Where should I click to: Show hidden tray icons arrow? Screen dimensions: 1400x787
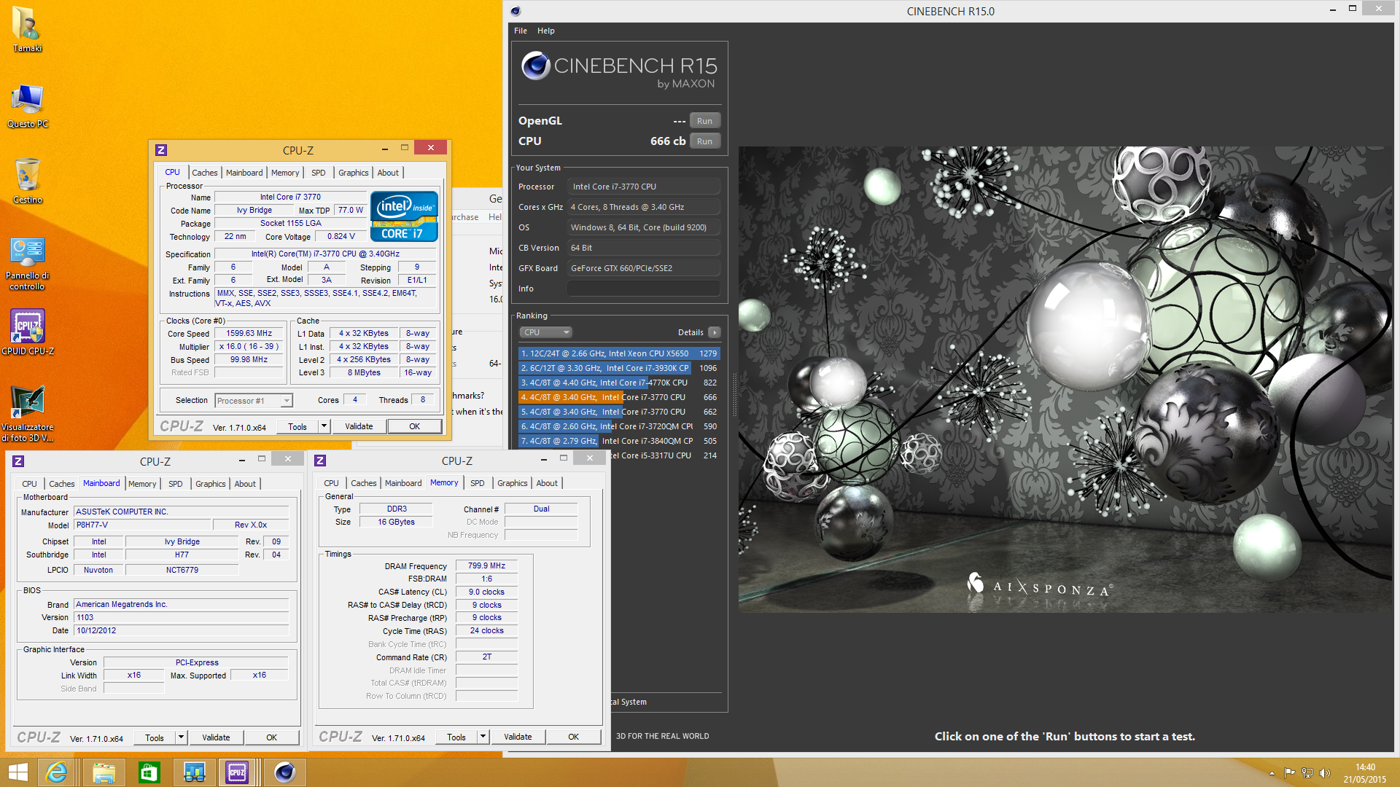click(x=1272, y=773)
